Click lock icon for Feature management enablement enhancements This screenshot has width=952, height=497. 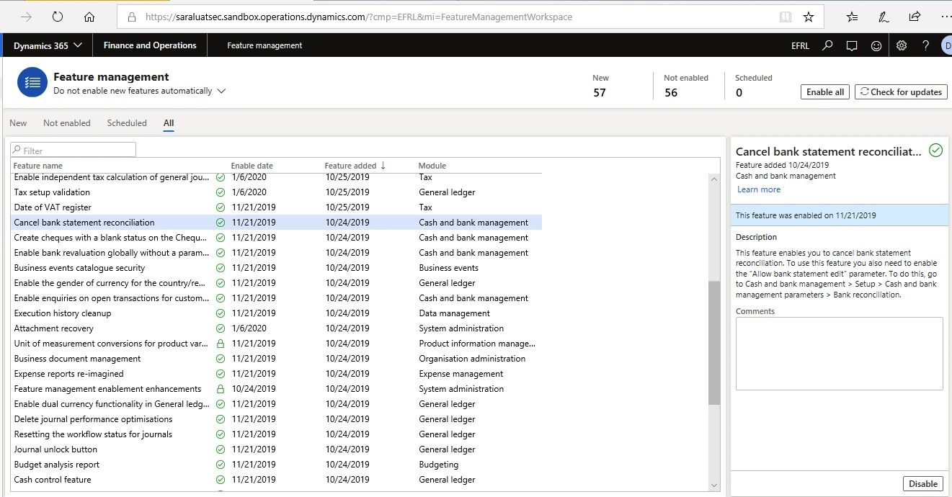(221, 389)
